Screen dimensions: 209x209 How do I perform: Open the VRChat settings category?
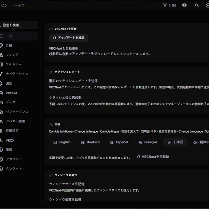tap(8, 93)
